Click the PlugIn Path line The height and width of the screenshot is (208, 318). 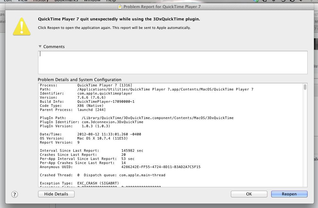(137, 118)
